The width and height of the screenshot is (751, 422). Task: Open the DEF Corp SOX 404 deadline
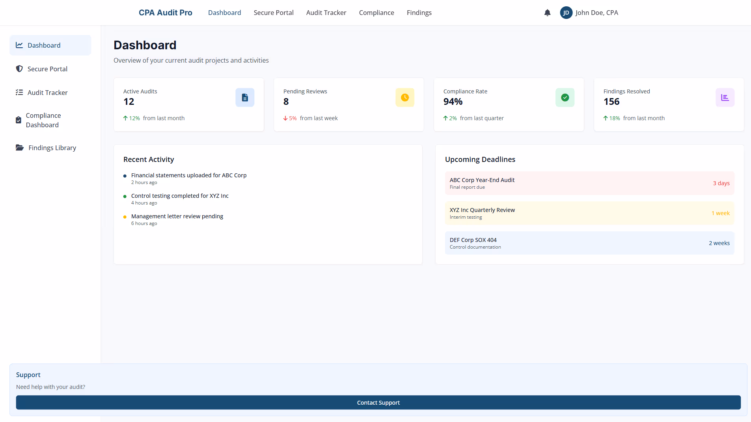tap(590, 243)
